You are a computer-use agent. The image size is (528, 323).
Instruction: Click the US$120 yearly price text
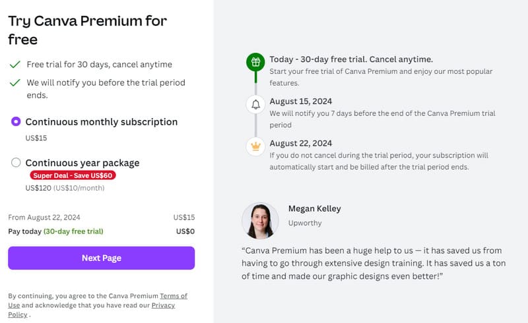tap(38, 188)
